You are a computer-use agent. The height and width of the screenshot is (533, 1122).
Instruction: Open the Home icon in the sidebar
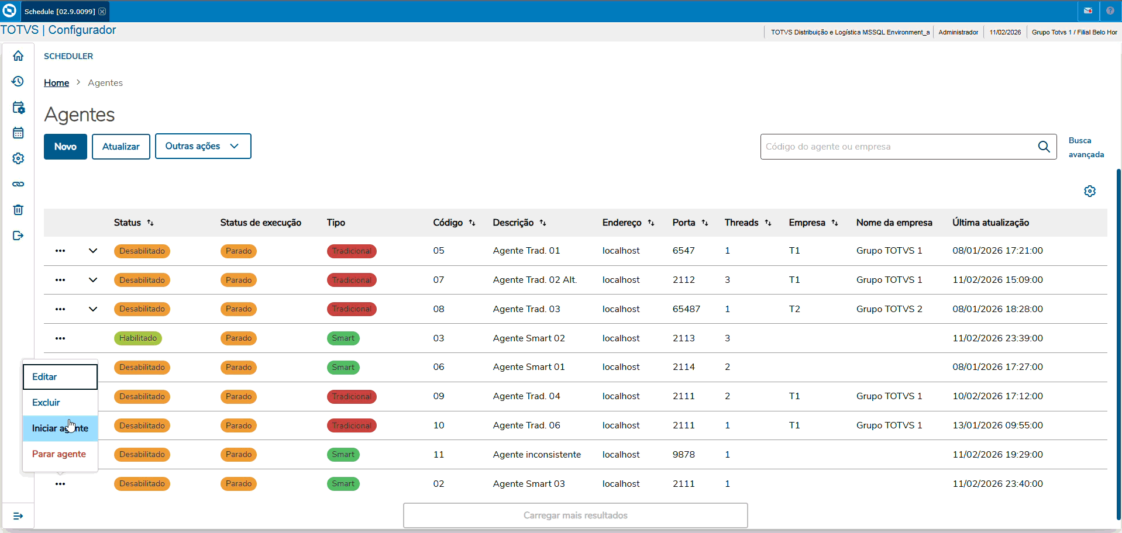pos(18,56)
